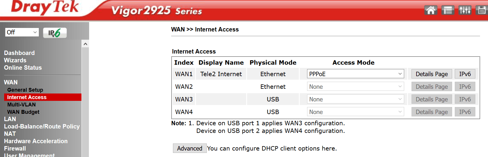This screenshot has height=157, width=488.
Task: Click the DrayTek logo
Action: pyautogui.click(x=45, y=7)
